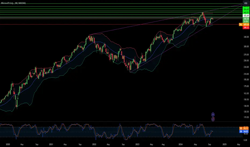Click the 2025 label on the time axis
Image resolution: width=250 pixels, height=147 pixels.
(x=224, y=144)
